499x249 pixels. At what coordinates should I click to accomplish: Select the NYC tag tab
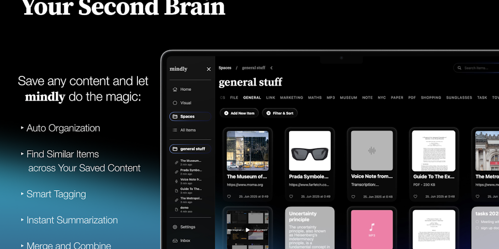coord(382,98)
